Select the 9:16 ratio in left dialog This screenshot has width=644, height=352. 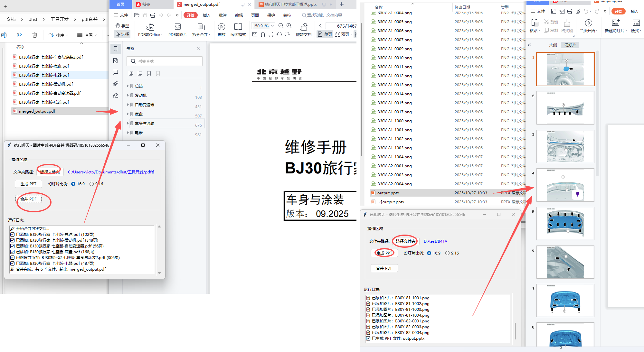tap(92, 184)
